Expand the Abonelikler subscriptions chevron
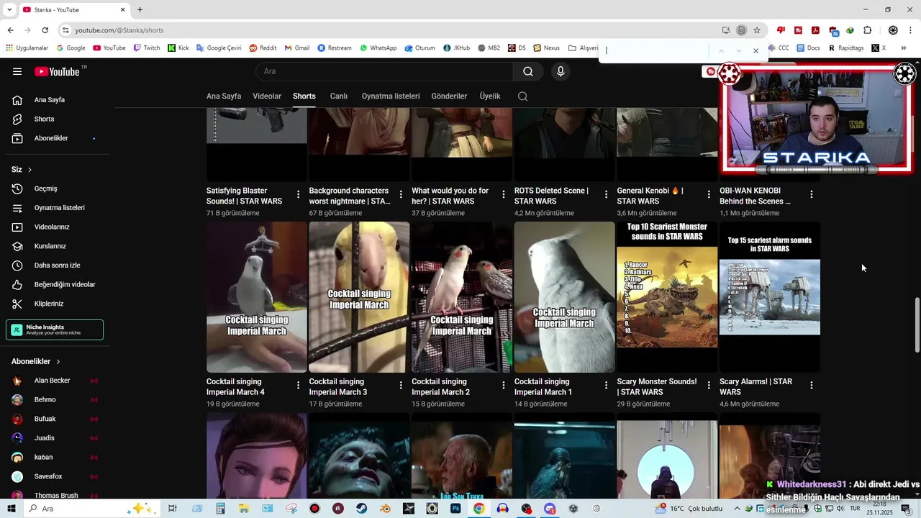Viewport: 921px width, 518px height. [58, 362]
